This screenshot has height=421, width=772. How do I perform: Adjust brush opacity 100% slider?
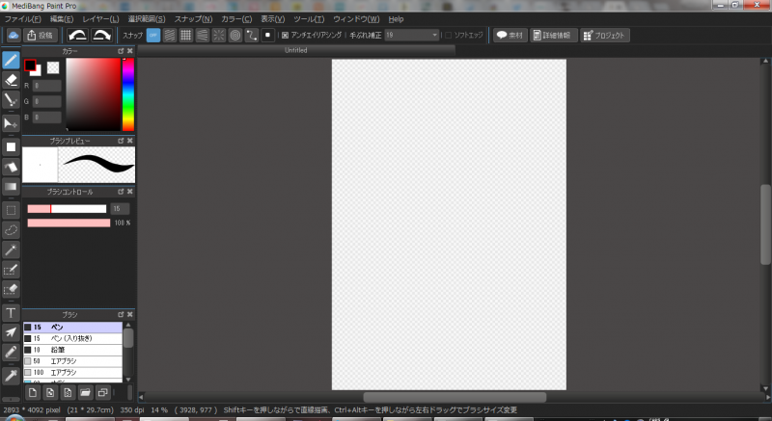[x=69, y=224]
